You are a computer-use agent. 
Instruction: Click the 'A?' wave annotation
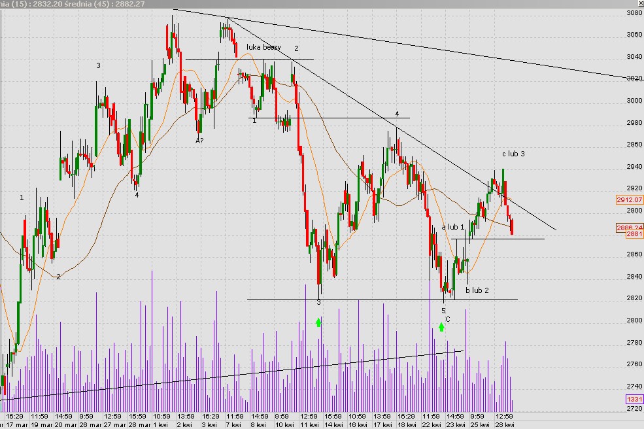(199, 141)
